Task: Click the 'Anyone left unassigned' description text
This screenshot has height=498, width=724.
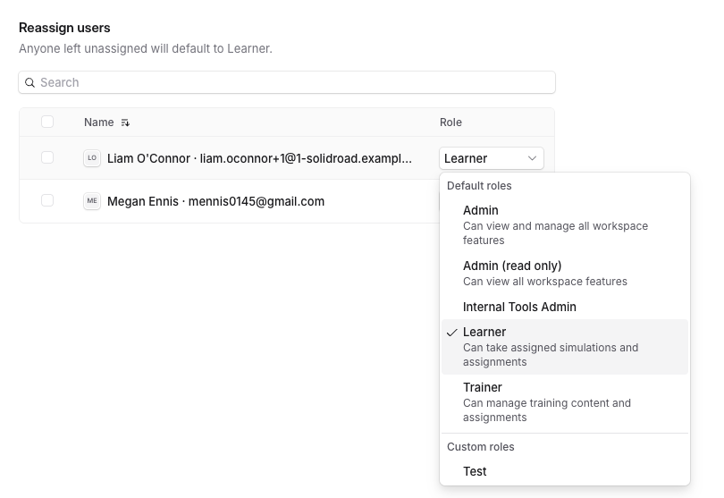Action: pos(146,48)
